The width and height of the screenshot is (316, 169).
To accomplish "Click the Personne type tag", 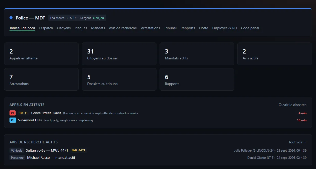I will coord(17,158).
